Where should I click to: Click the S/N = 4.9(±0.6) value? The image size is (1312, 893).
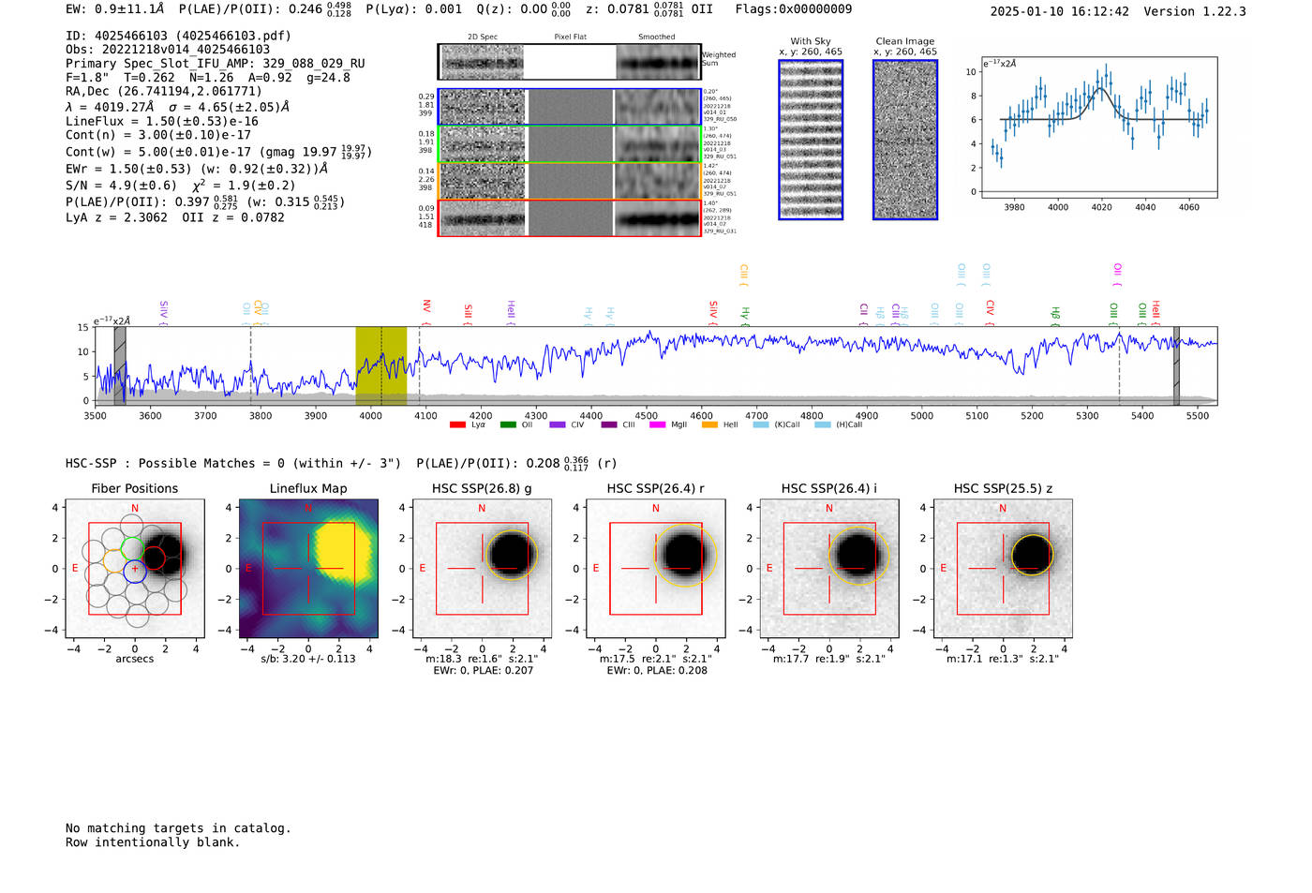pyautogui.click(x=121, y=186)
